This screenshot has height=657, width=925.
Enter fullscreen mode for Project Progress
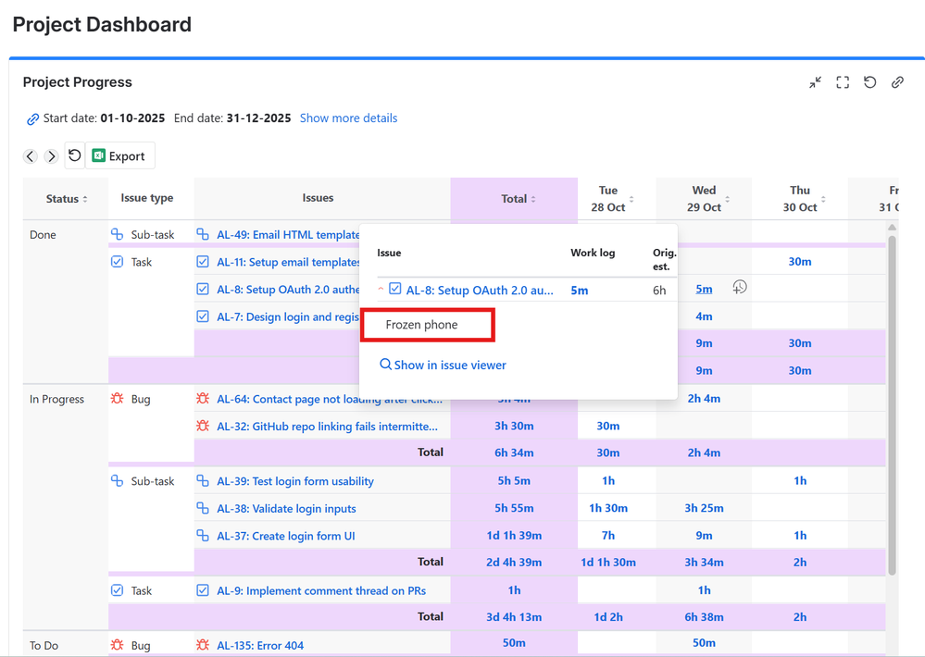[x=843, y=82]
